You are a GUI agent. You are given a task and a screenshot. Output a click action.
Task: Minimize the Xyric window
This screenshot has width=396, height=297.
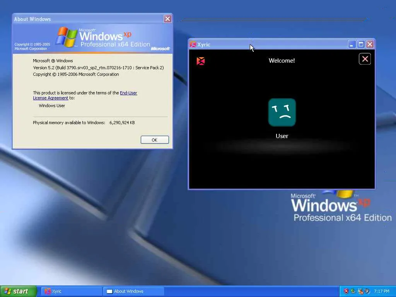coord(352,44)
